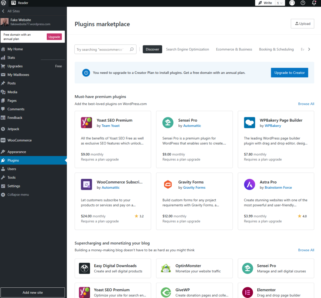Open Jetpack in the sidebar menu
Image resolution: width=321 pixels, height=298 pixels.
point(13,129)
